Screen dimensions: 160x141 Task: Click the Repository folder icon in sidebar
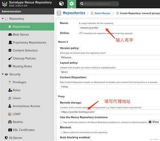(6, 19)
